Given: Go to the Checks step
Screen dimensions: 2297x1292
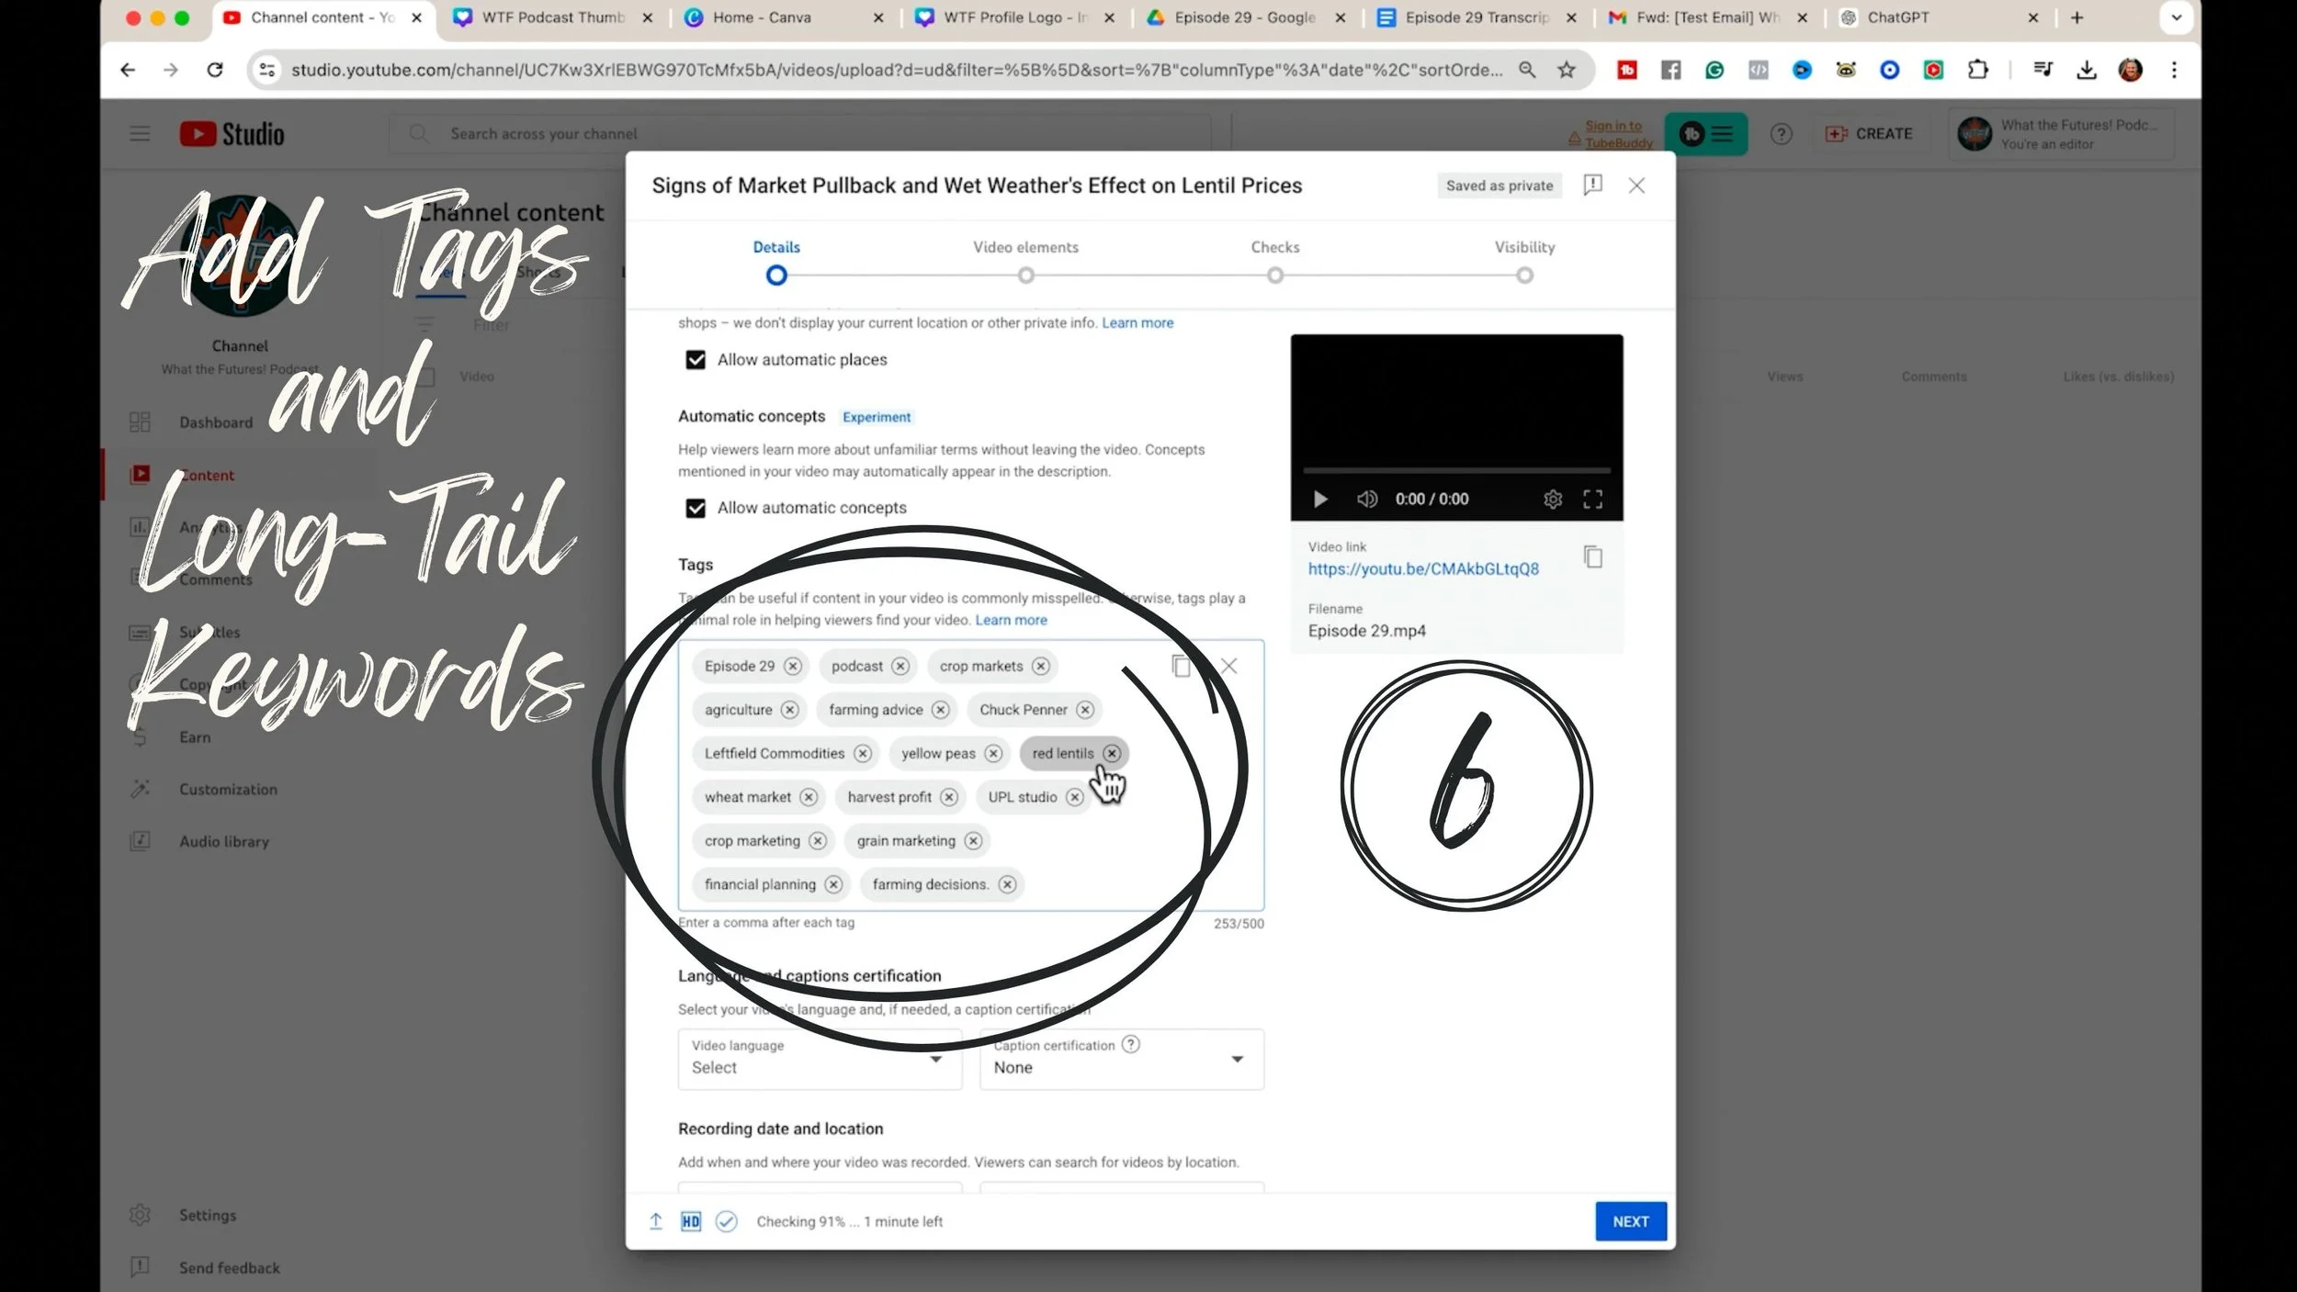Looking at the screenshot, I should click(x=1275, y=261).
